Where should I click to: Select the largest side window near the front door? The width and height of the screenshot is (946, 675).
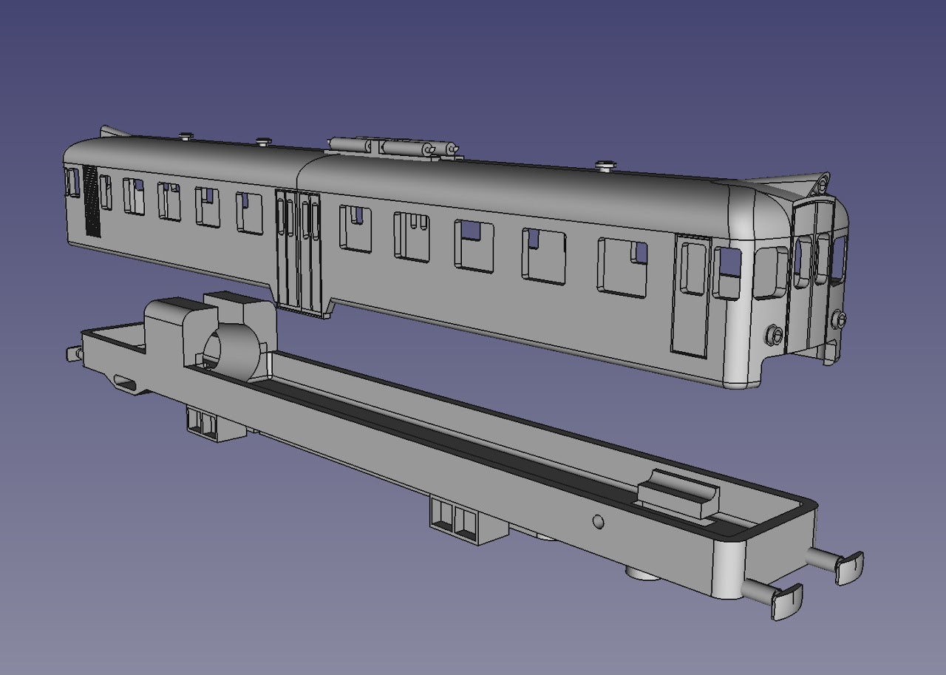pos(622,268)
